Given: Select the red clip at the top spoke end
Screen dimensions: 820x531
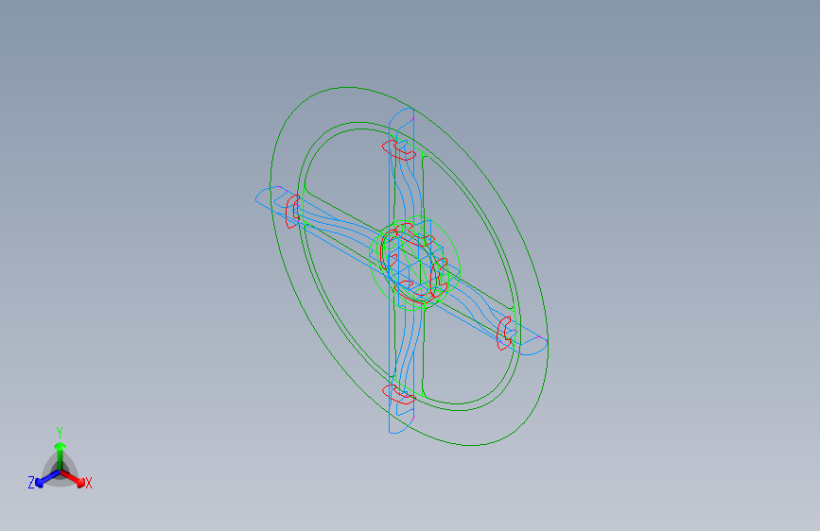Looking at the screenshot, I should pos(398,149).
